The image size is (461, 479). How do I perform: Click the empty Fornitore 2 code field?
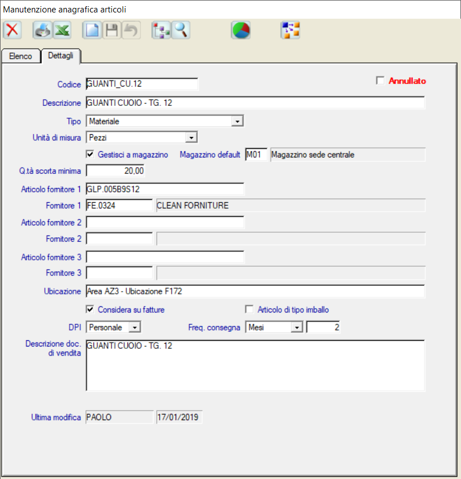pos(119,238)
